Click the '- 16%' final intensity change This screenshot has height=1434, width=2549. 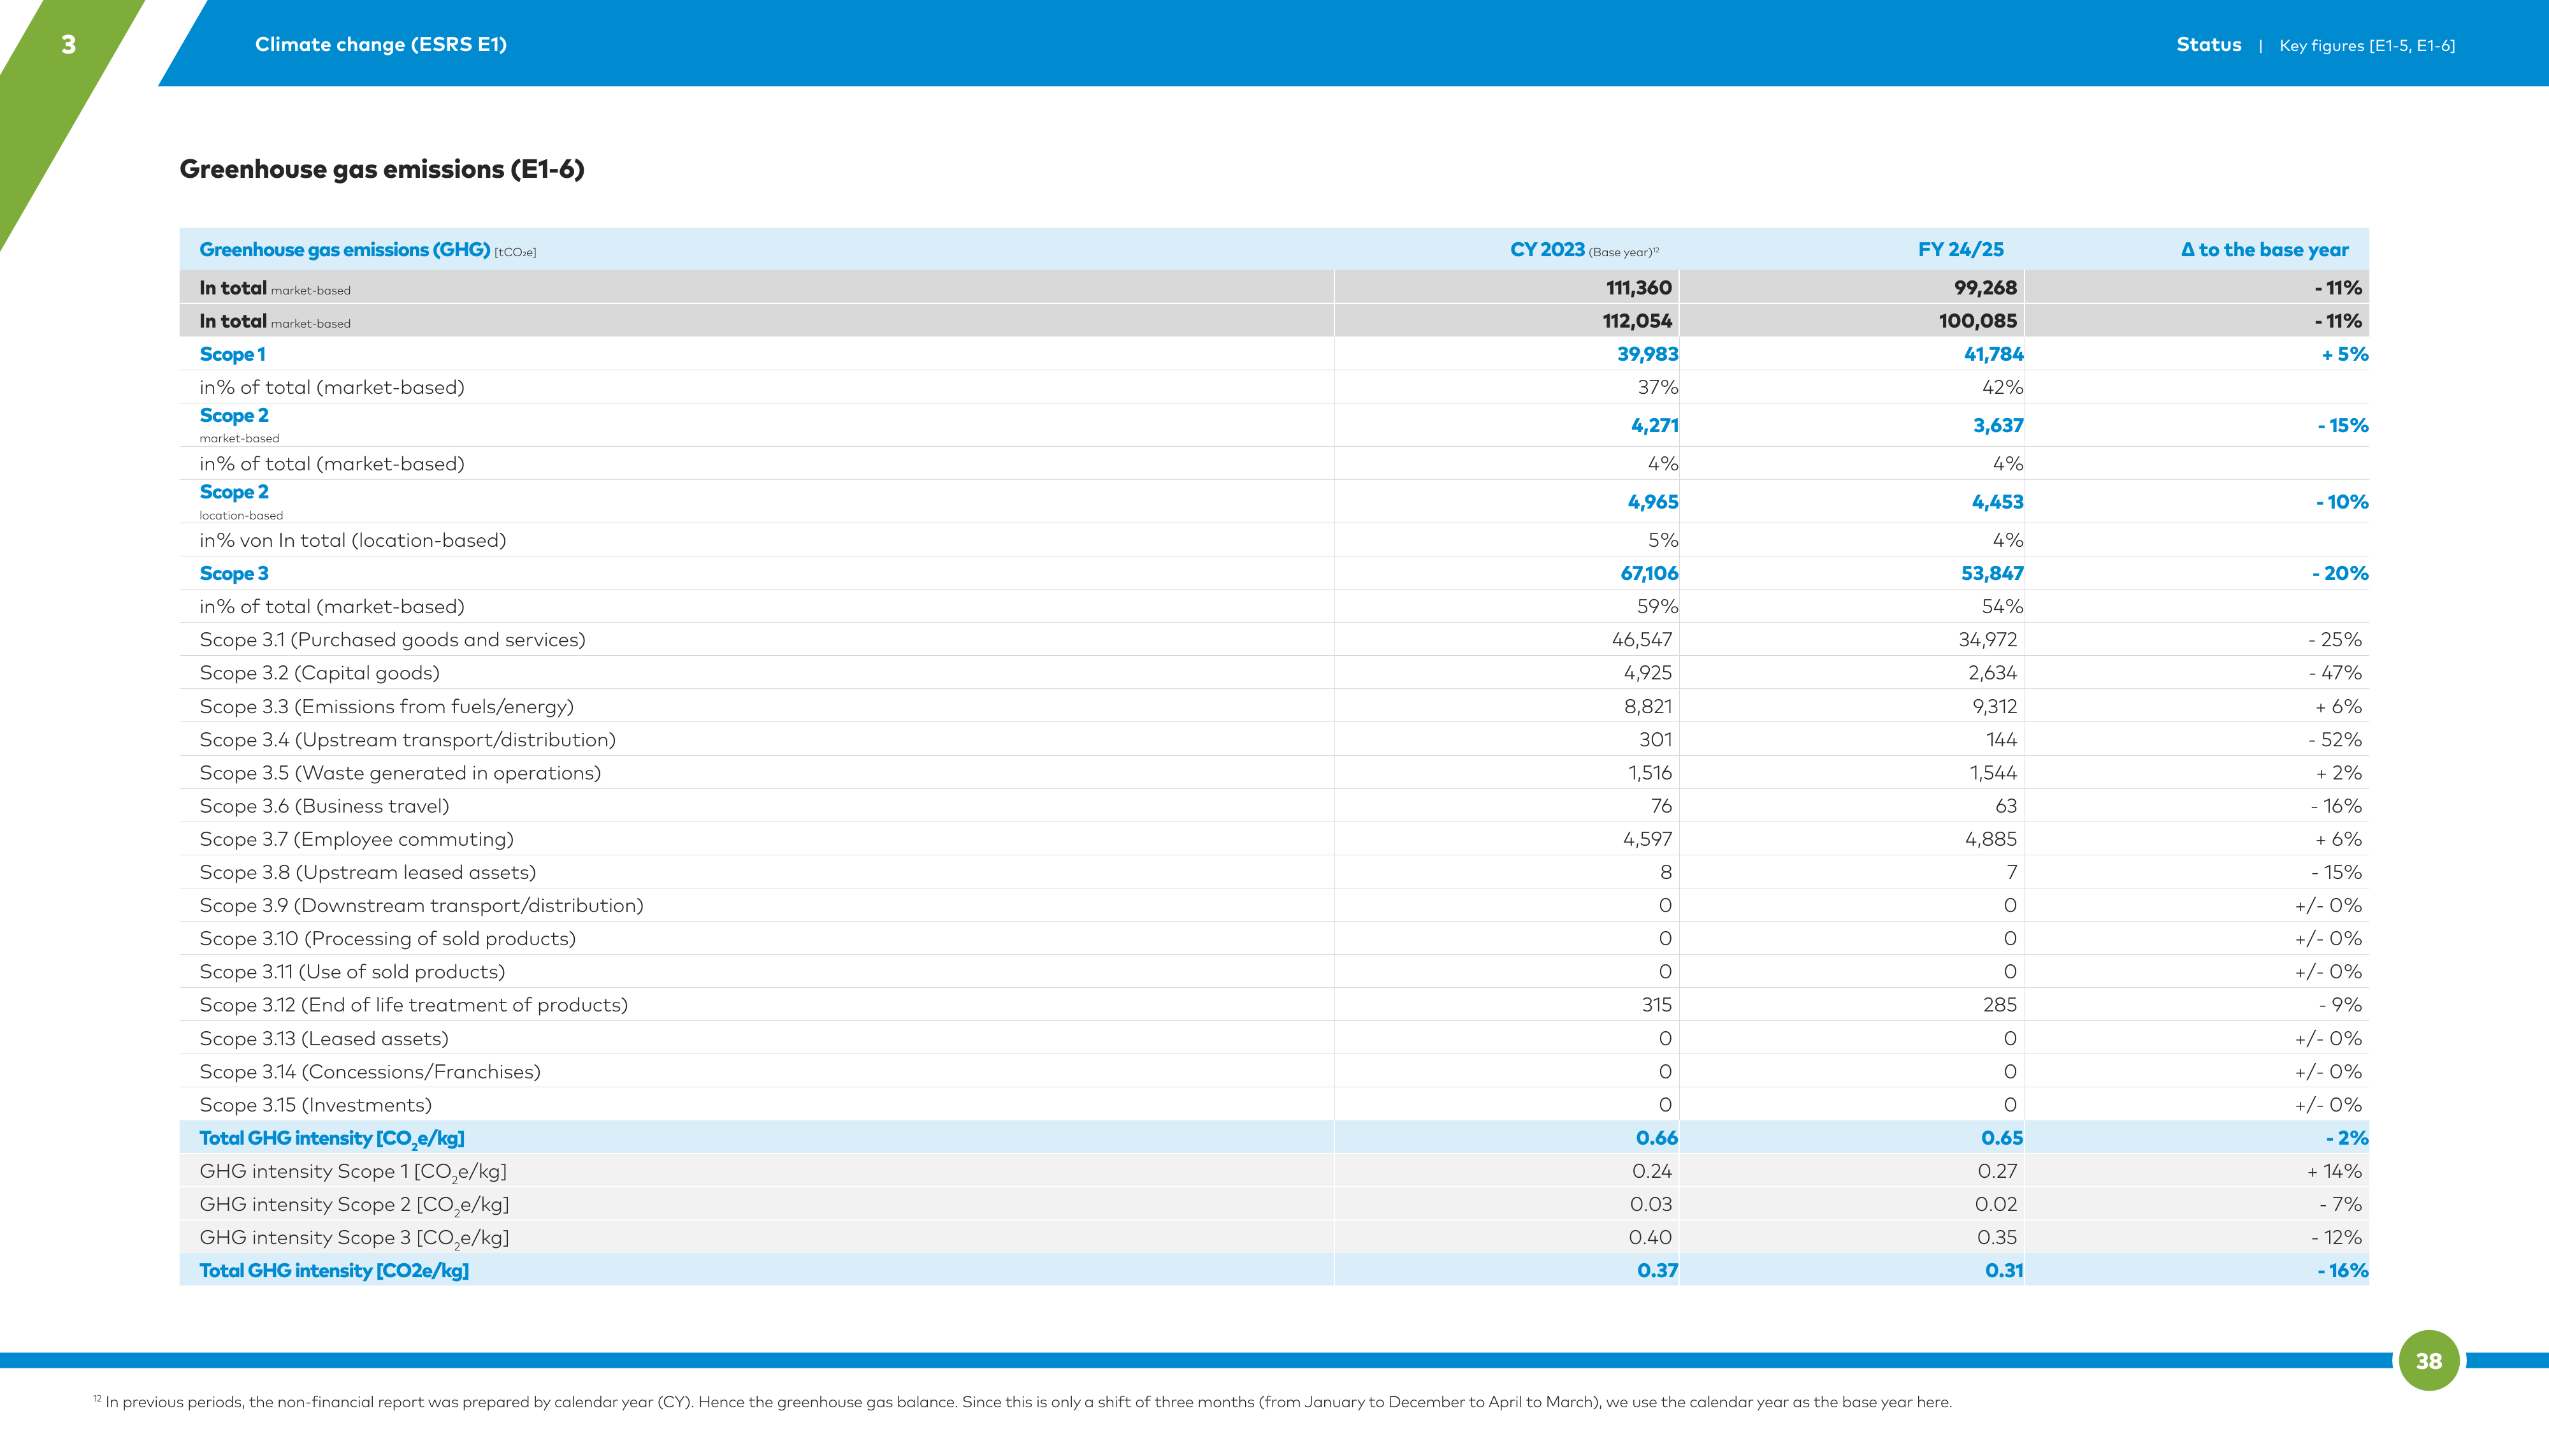click(x=2343, y=1271)
